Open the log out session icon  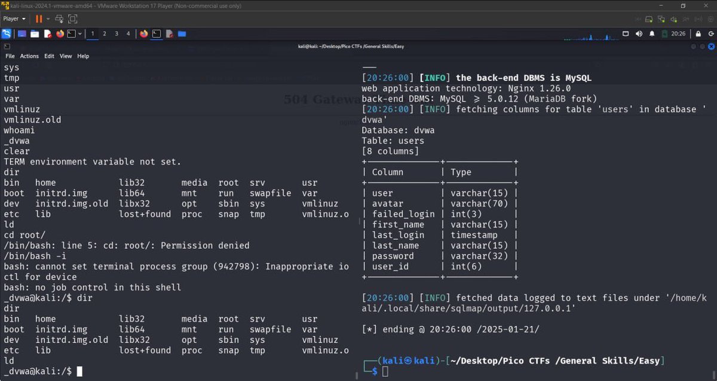pos(710,34)
